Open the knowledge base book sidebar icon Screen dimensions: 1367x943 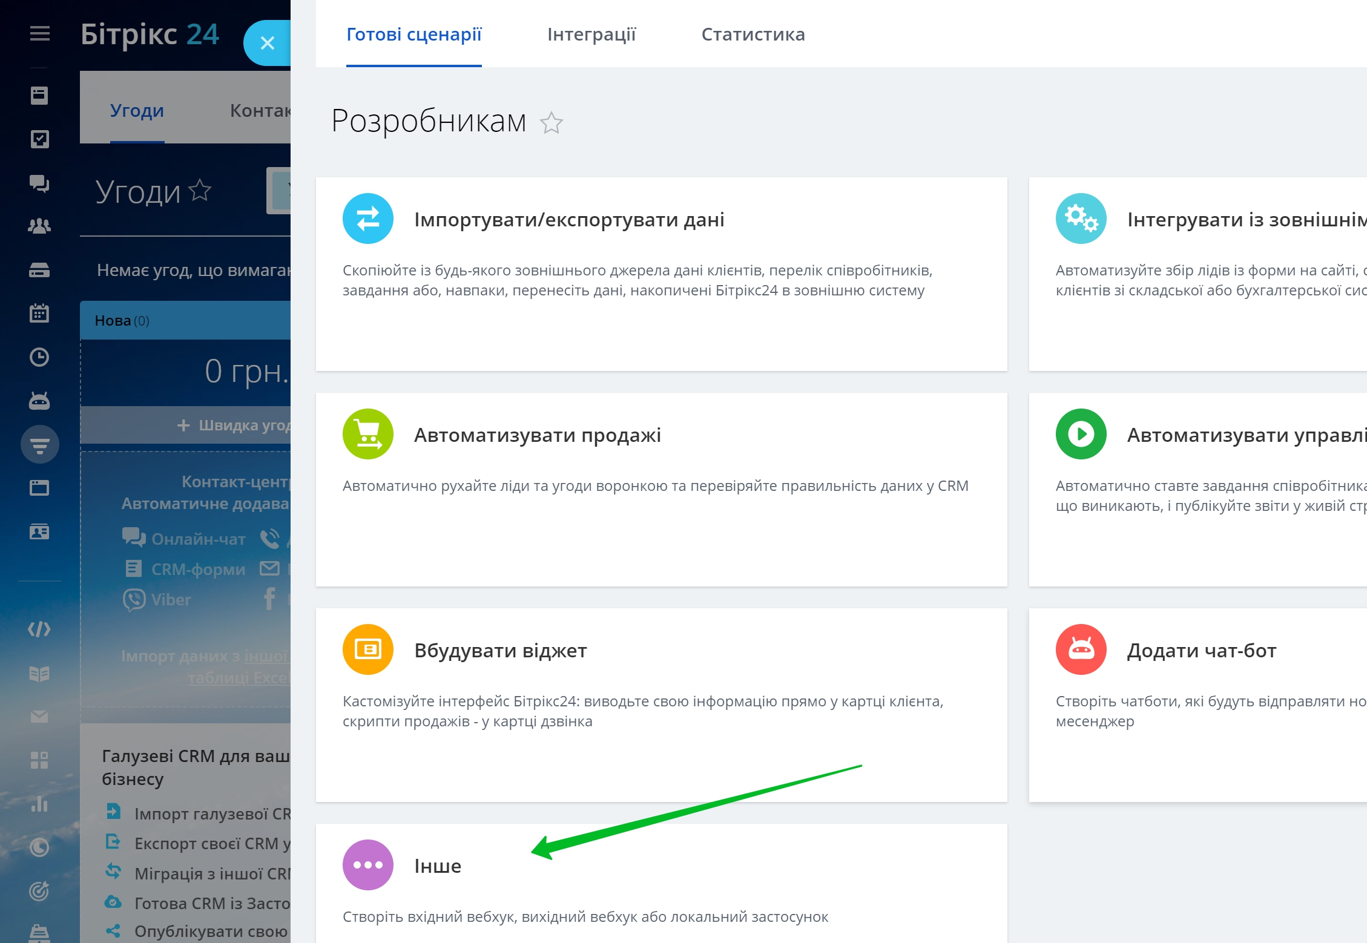click(39, 673)
